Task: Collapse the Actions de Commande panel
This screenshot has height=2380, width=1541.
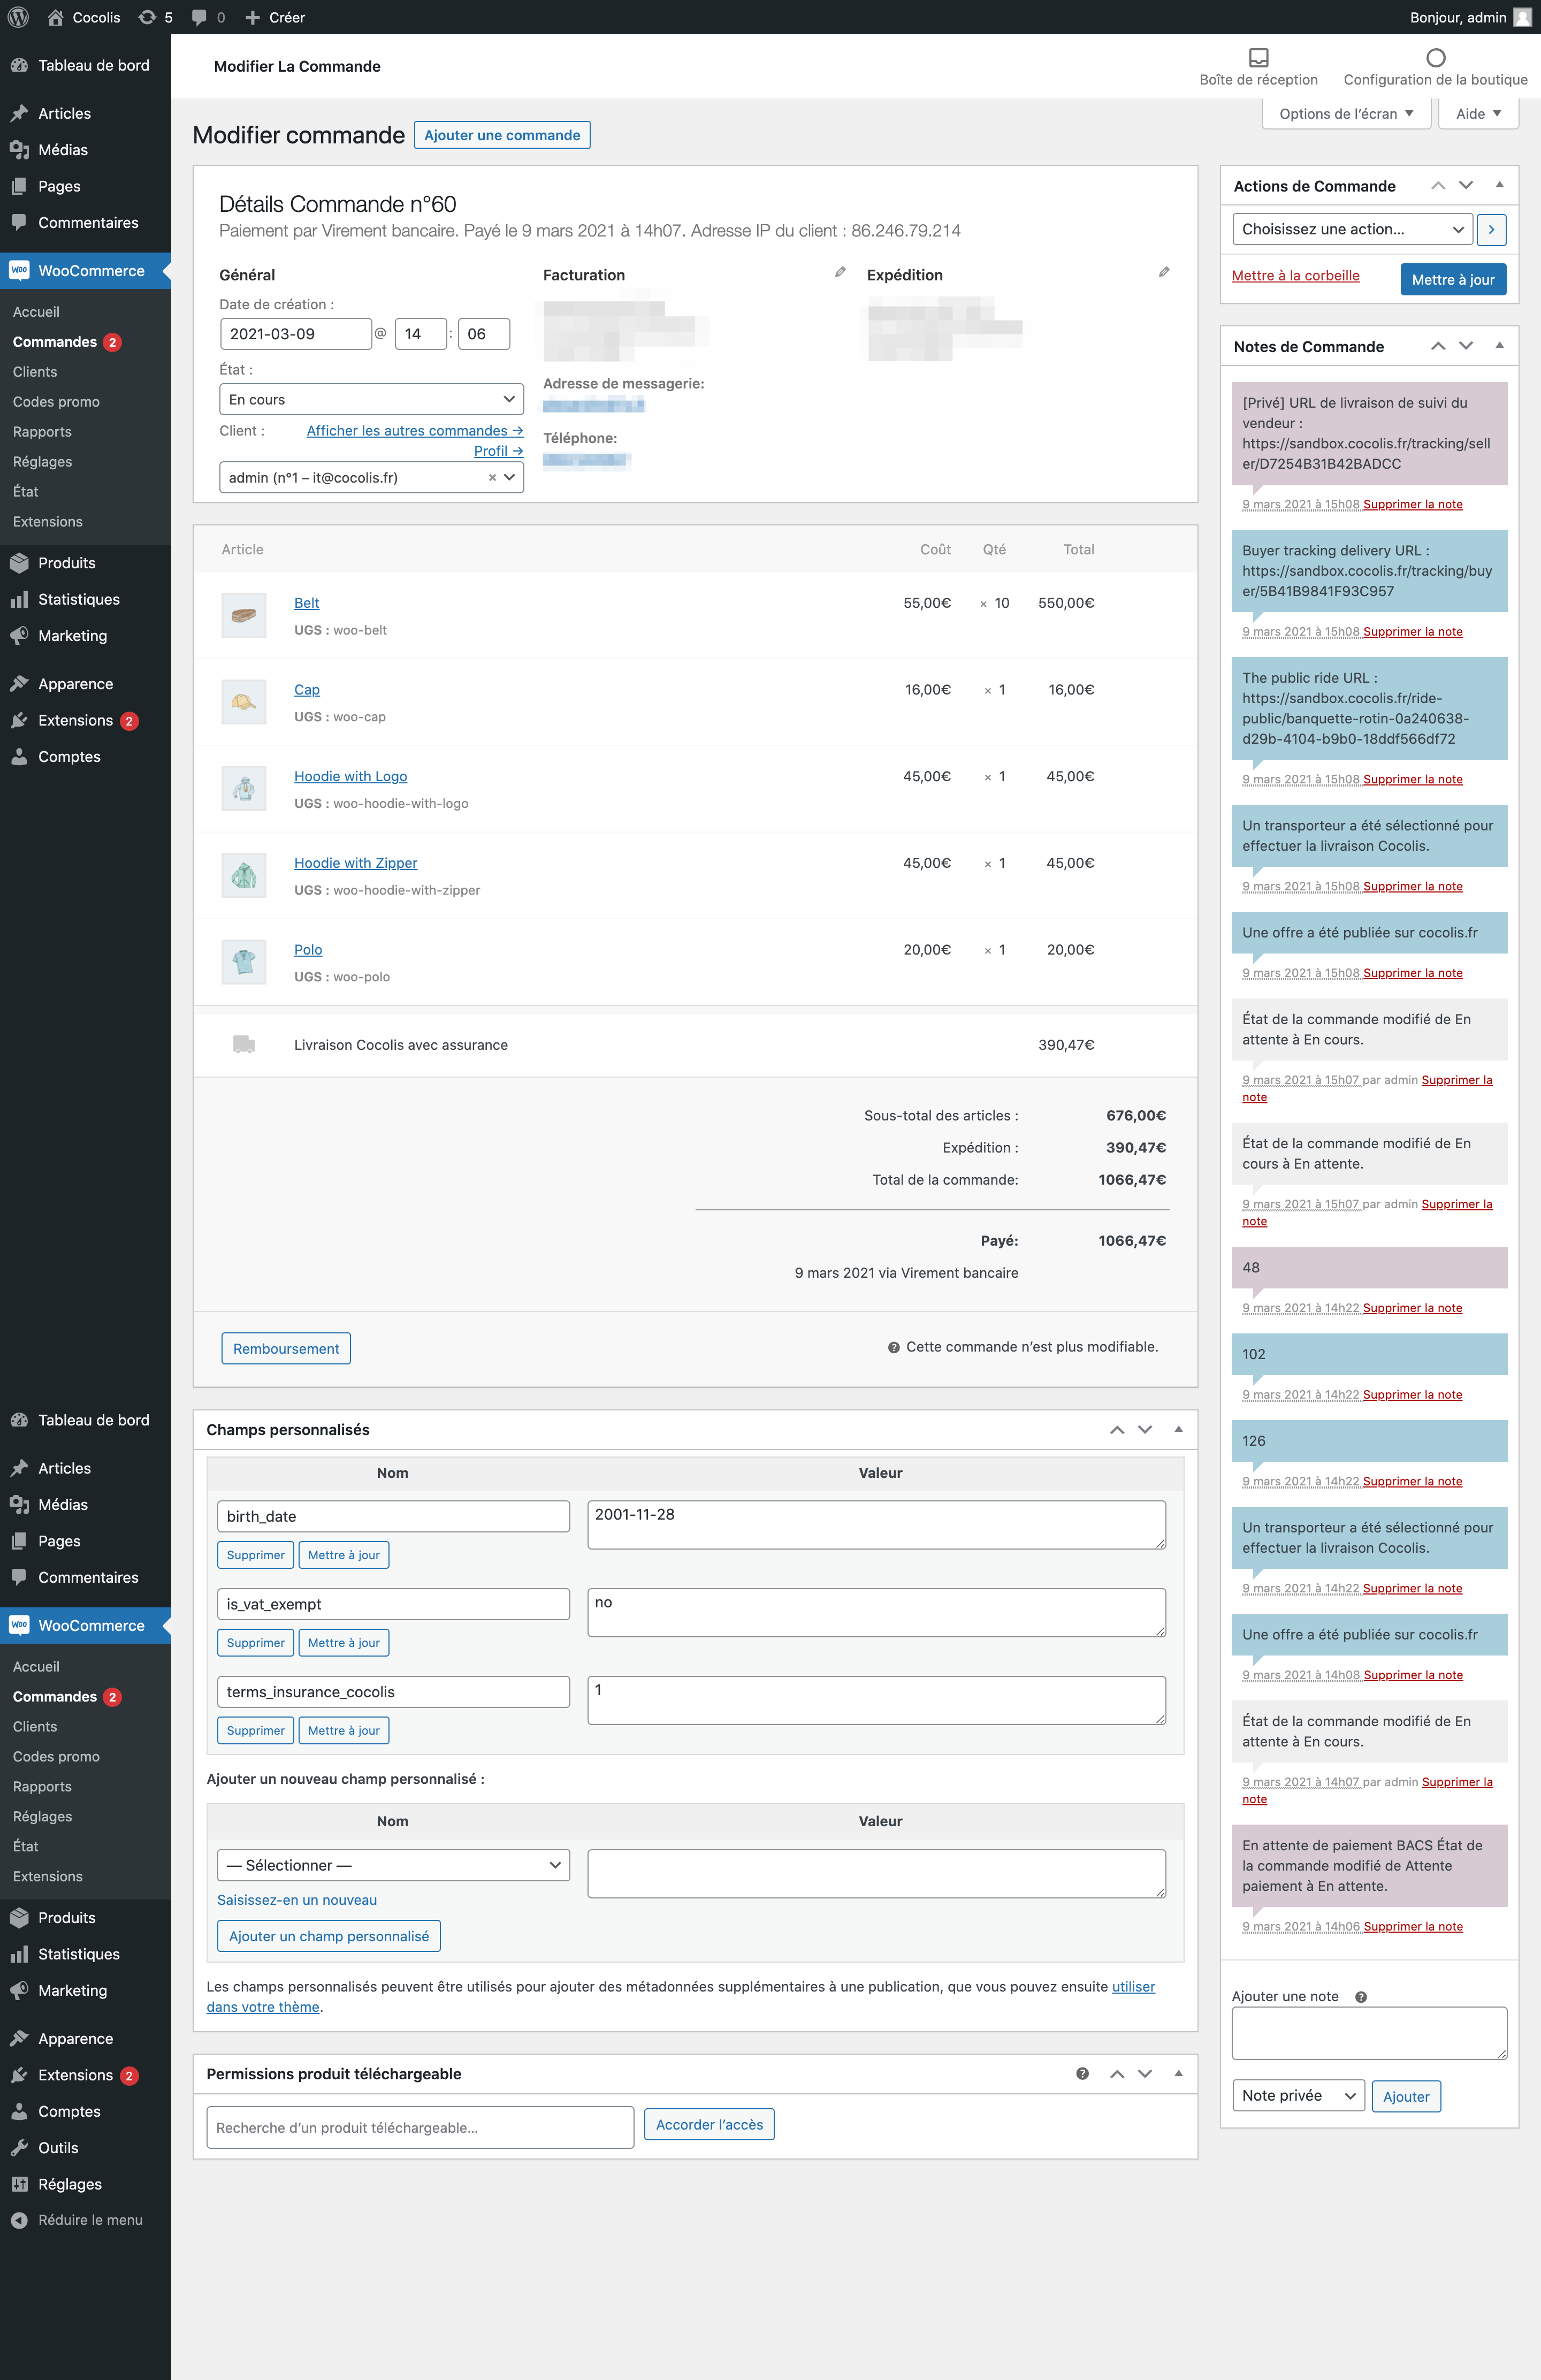Action: [x=1499, y=185]
